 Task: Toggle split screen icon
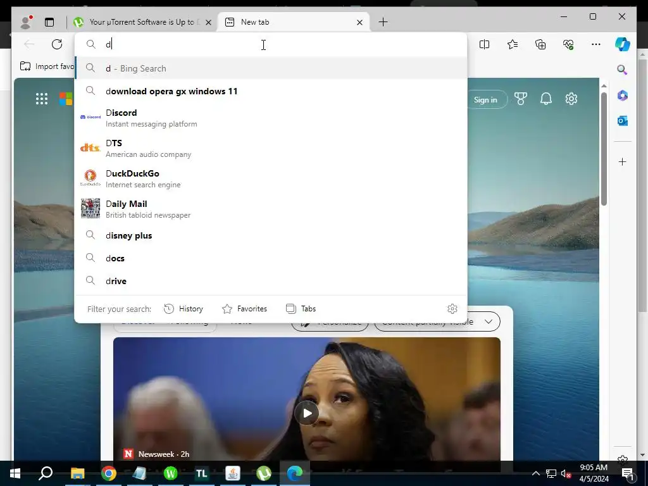pos(484,44)
